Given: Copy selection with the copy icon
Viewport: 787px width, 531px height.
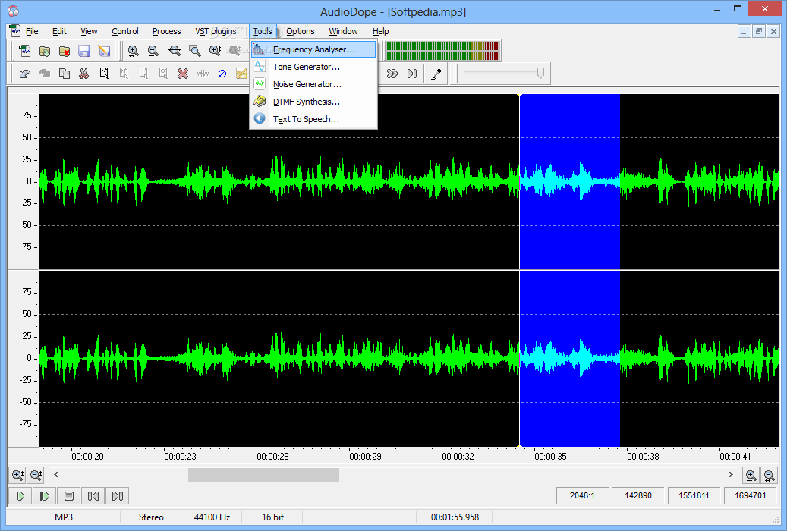Looking at the screenshot, I should pyautogui.click(x=65, y=74).
